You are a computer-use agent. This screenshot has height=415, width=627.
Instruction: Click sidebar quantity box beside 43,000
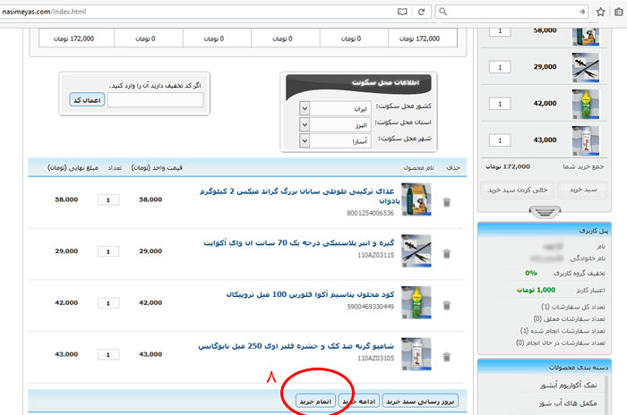[500, 140]
